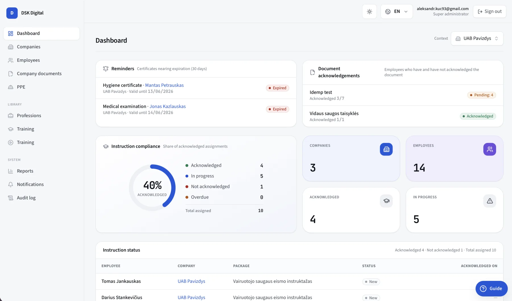Expand the UAB Pavizdys context selector
512x301 pixels.
(477, 39)
